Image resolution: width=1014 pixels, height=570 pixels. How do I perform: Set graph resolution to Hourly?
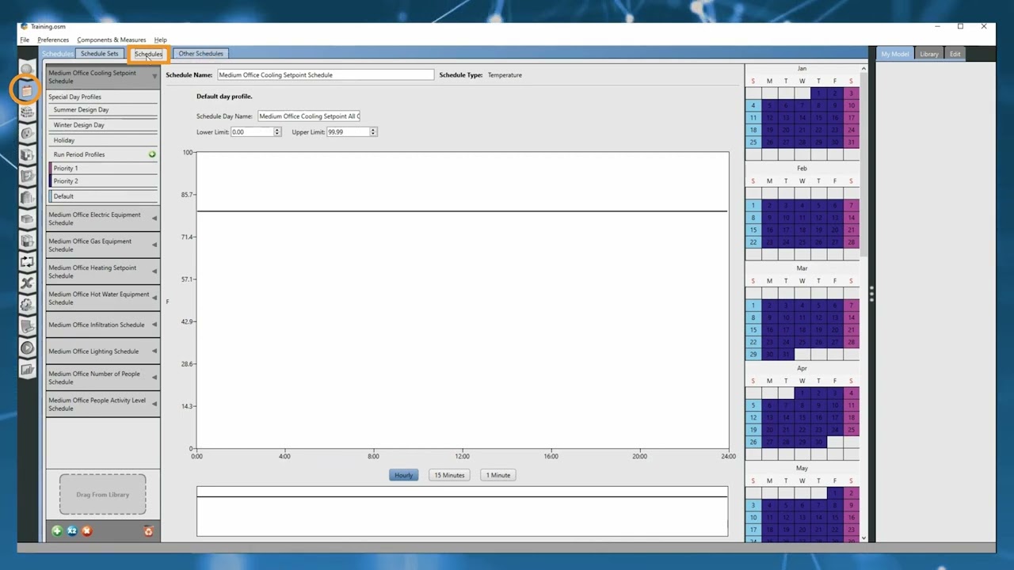[404, 475]
